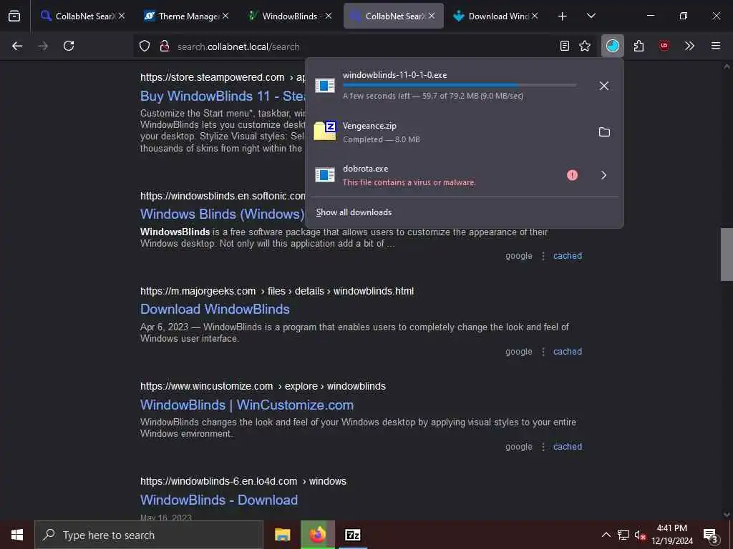733x549 pixels.
Task: Click the insecure connection padlock icon
Action: tap(165, 46)
